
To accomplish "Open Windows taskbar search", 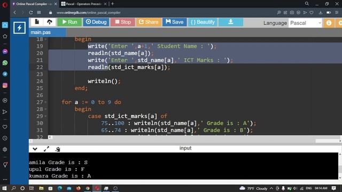I will (x=13, y=188).
